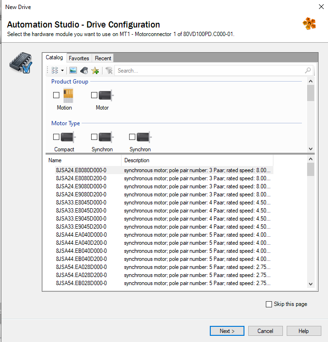
Task: Switch to the Recent tab
Action: [103, 58]
